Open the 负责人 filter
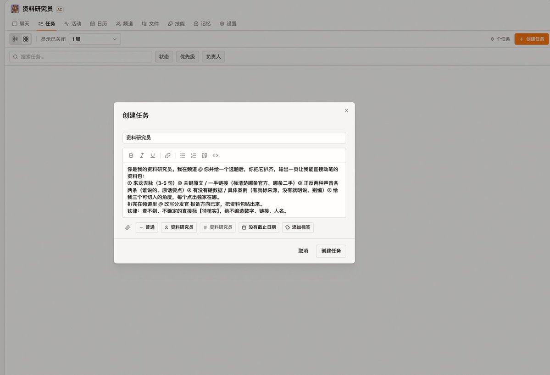The width and height of the screenshot is (550, 375). pos(213,56)
